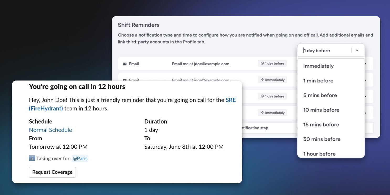The width and height of the screenshot is (390, 195).
Task: Choose the 5 mins before option
Action: tap(320, 95)
